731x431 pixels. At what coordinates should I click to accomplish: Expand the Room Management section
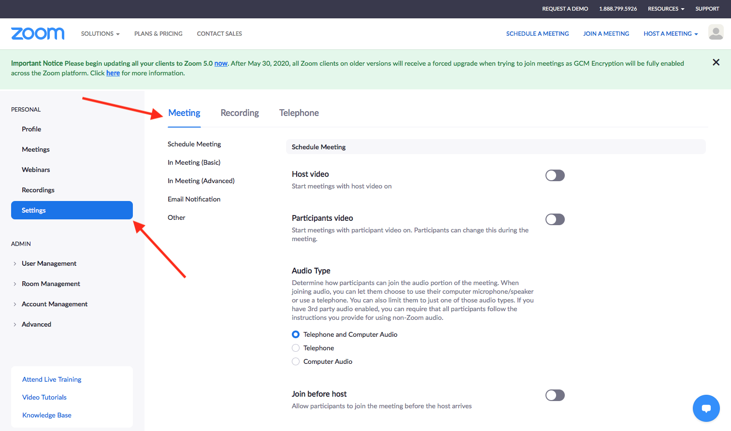[15, 284]
